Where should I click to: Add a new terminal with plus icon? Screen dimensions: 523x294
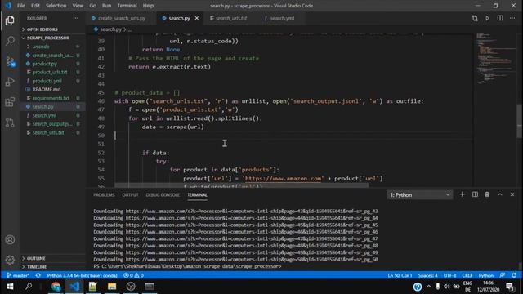click(x=462, y=194)
